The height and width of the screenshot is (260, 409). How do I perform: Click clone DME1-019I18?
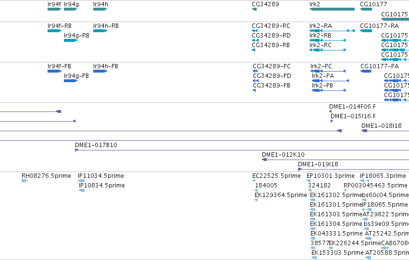pos(353,170)
